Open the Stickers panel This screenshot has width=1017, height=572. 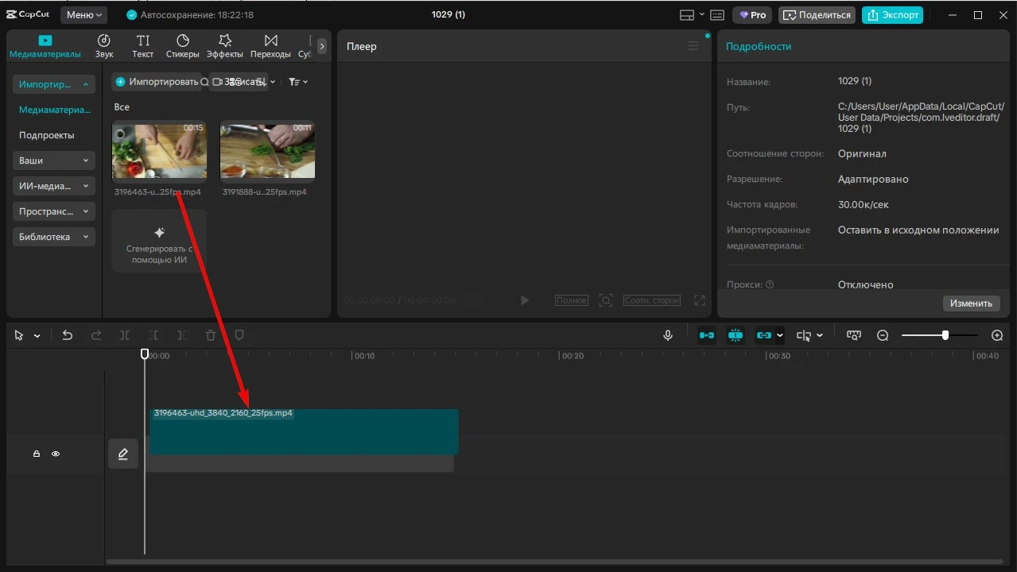click(x=182, y=46)
